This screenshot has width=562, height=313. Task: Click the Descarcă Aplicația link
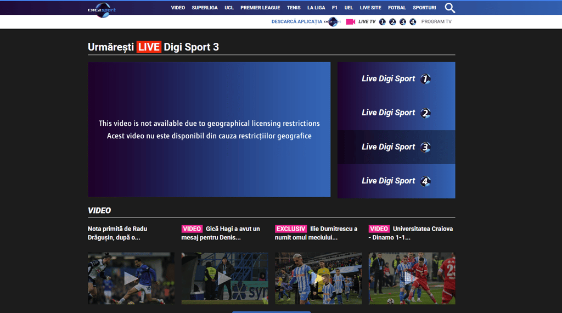pos(297,21)
